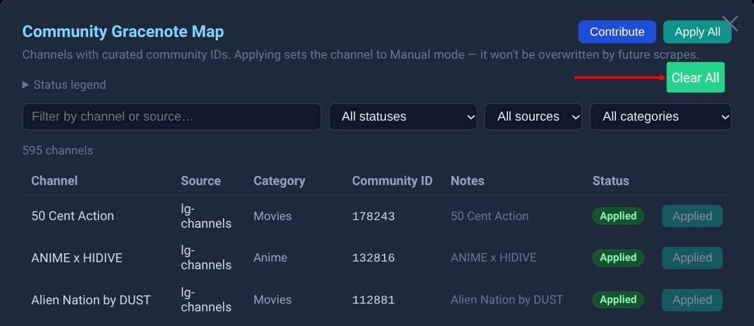Image resolution: width=754 pixels, height=326 pixels.
Task: Select community ID 178243
Action: coord(373,216)
